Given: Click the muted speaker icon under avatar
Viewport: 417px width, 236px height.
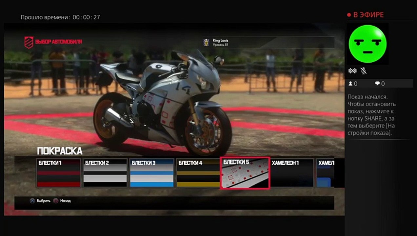Looking at the screenshot, I should (352, 70).
